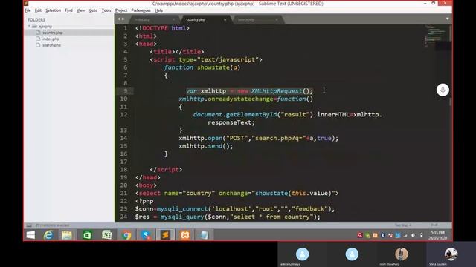
Task: Close the country.php tab
Action: point(225,20)
